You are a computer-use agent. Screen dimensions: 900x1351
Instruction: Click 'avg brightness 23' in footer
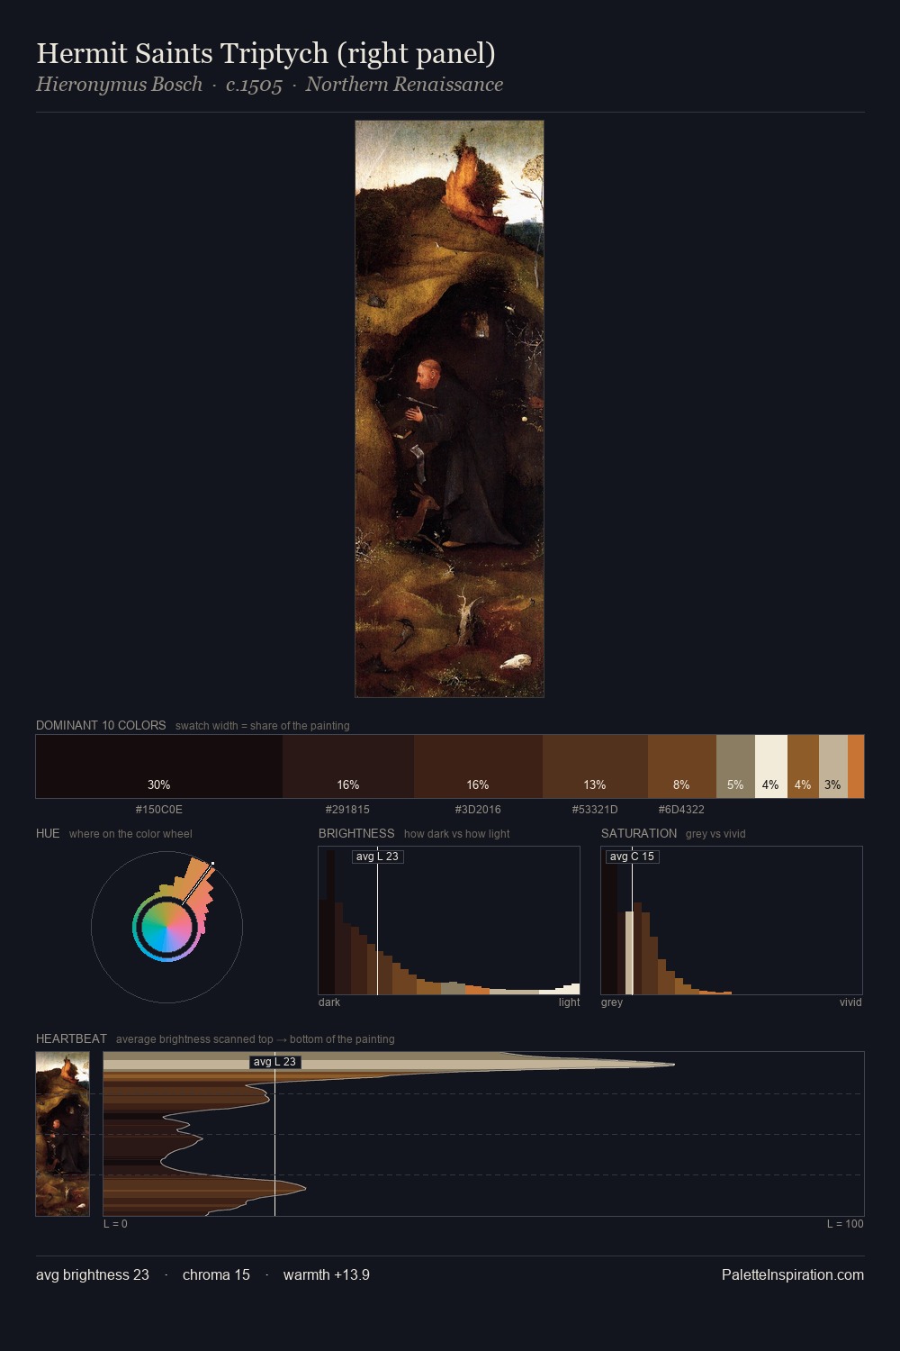tap(93, 1275)
